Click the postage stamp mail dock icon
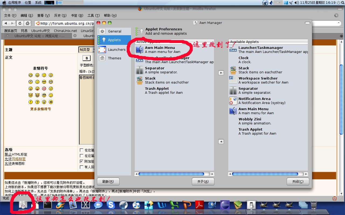The width and height of the screenshot is (345, 215). point(73,205)
